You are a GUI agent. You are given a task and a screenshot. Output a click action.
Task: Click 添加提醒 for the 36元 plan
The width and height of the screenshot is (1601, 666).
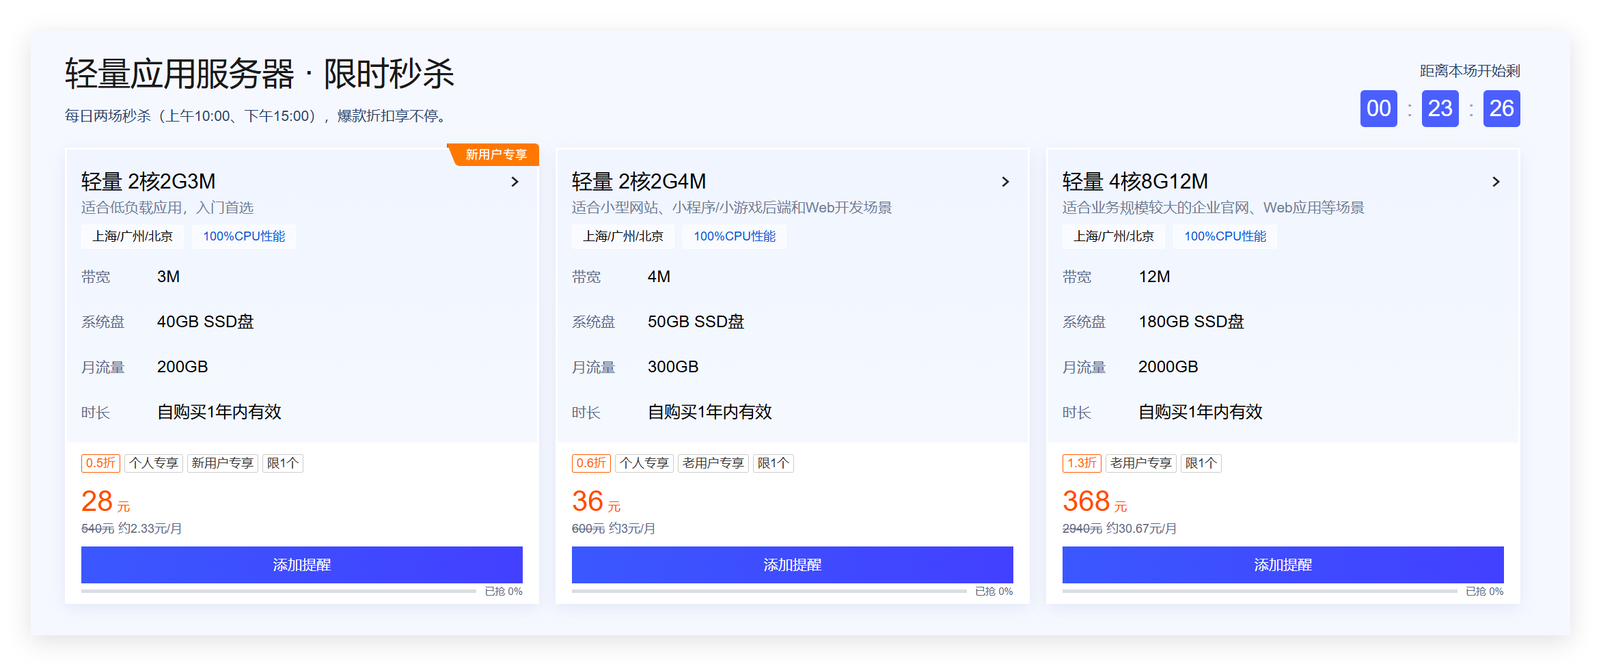pyautogui.click(x=793, y=565)
